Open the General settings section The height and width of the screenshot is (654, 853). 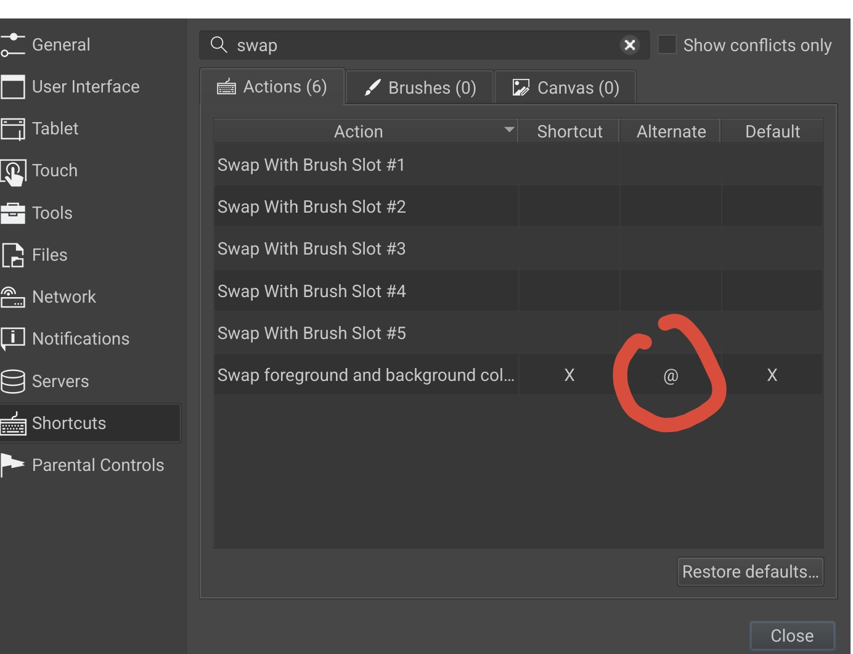click(x=60, y=44)
